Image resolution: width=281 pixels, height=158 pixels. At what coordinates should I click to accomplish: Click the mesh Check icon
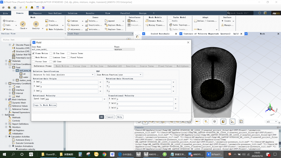tap(23, 24)
